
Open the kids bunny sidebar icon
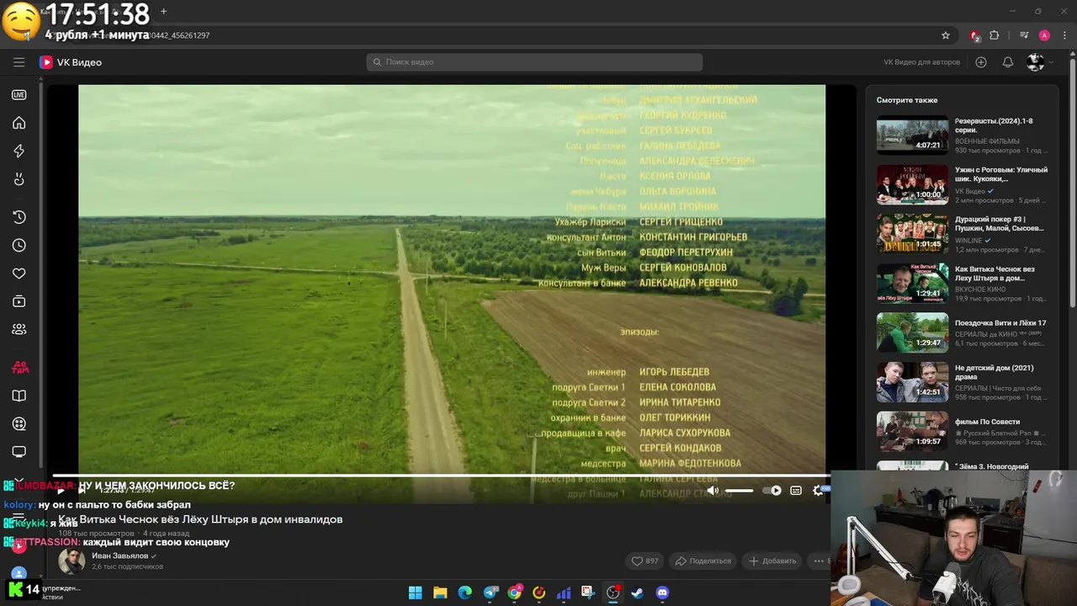tap(19, 179)
